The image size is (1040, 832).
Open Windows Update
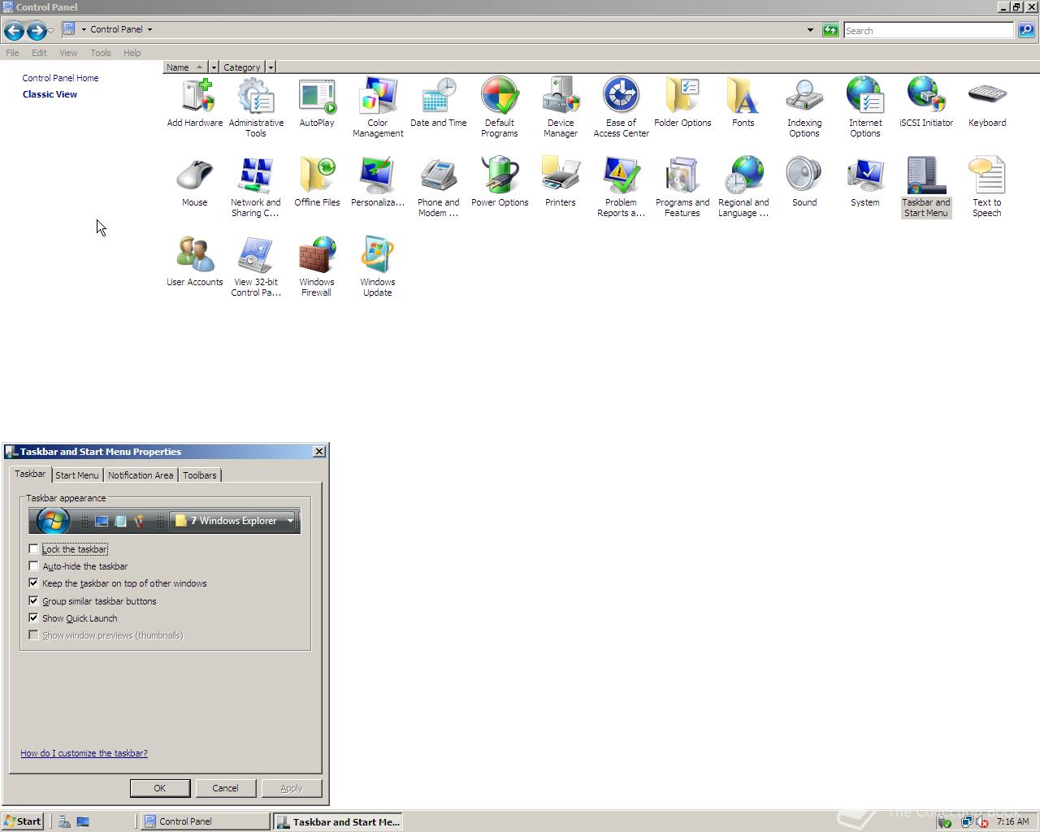[x=378, y=266]
